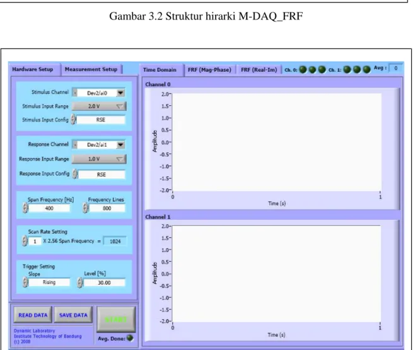
Task: Click the first Ch. 1 indicator LED
Action: point(347,70)
